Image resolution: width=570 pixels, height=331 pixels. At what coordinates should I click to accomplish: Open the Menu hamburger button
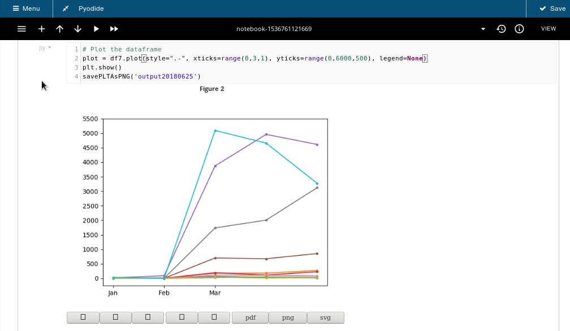pyautogui.click(x=26, y=8)
